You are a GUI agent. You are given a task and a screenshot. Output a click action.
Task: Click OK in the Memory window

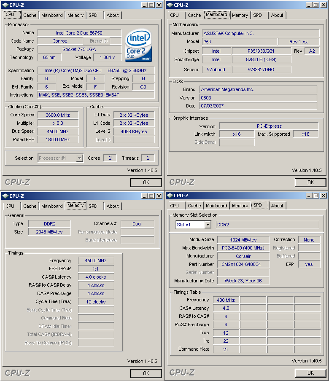146,373
